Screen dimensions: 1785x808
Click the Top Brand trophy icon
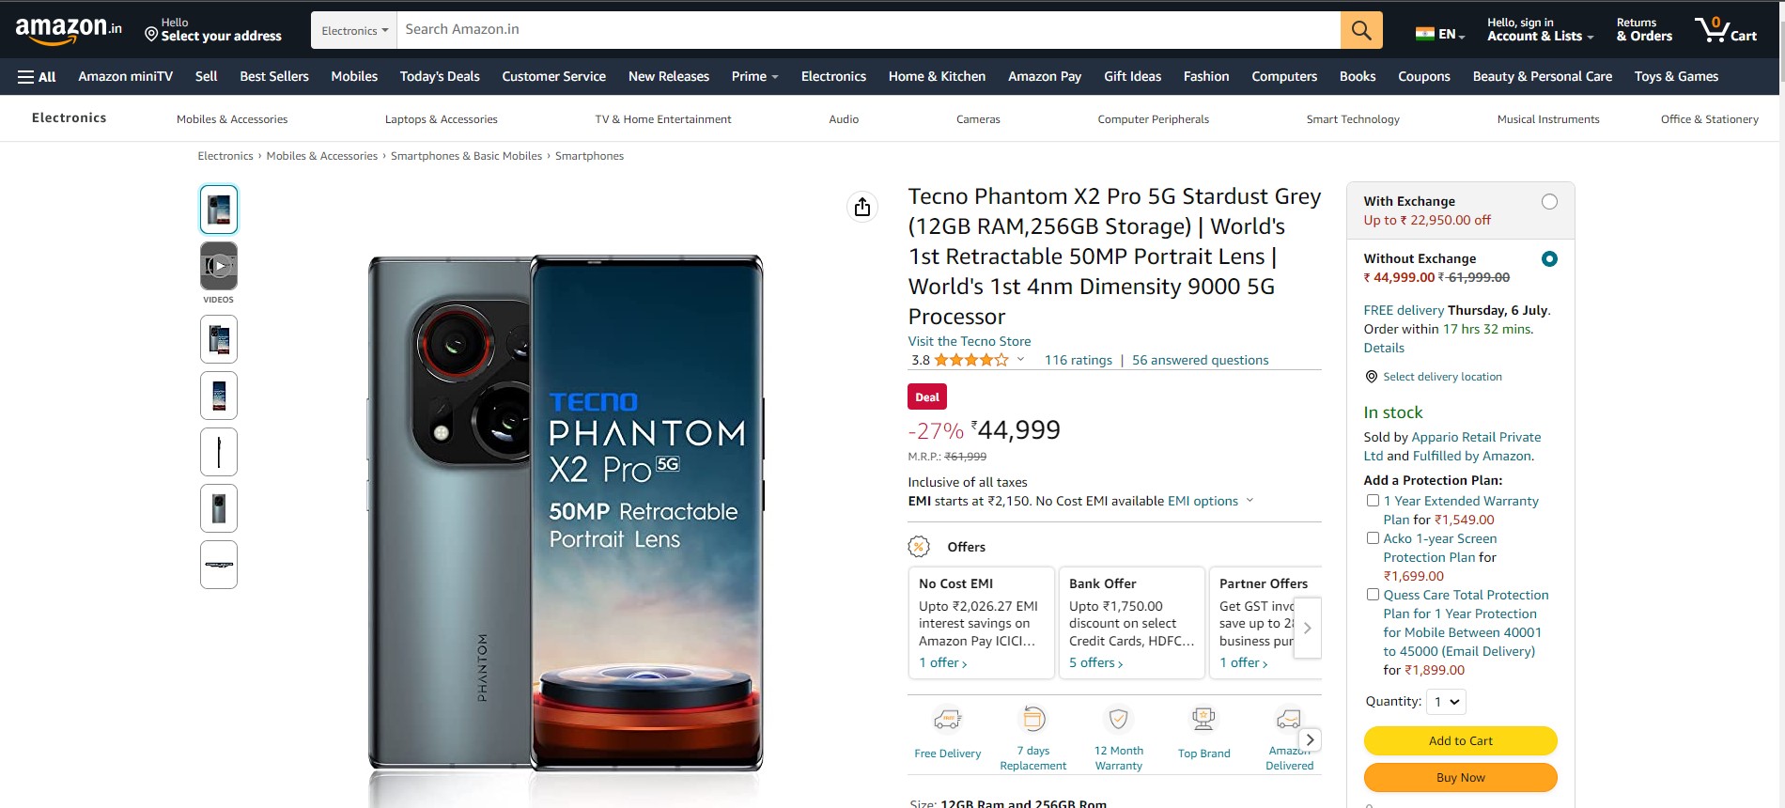1203,720
